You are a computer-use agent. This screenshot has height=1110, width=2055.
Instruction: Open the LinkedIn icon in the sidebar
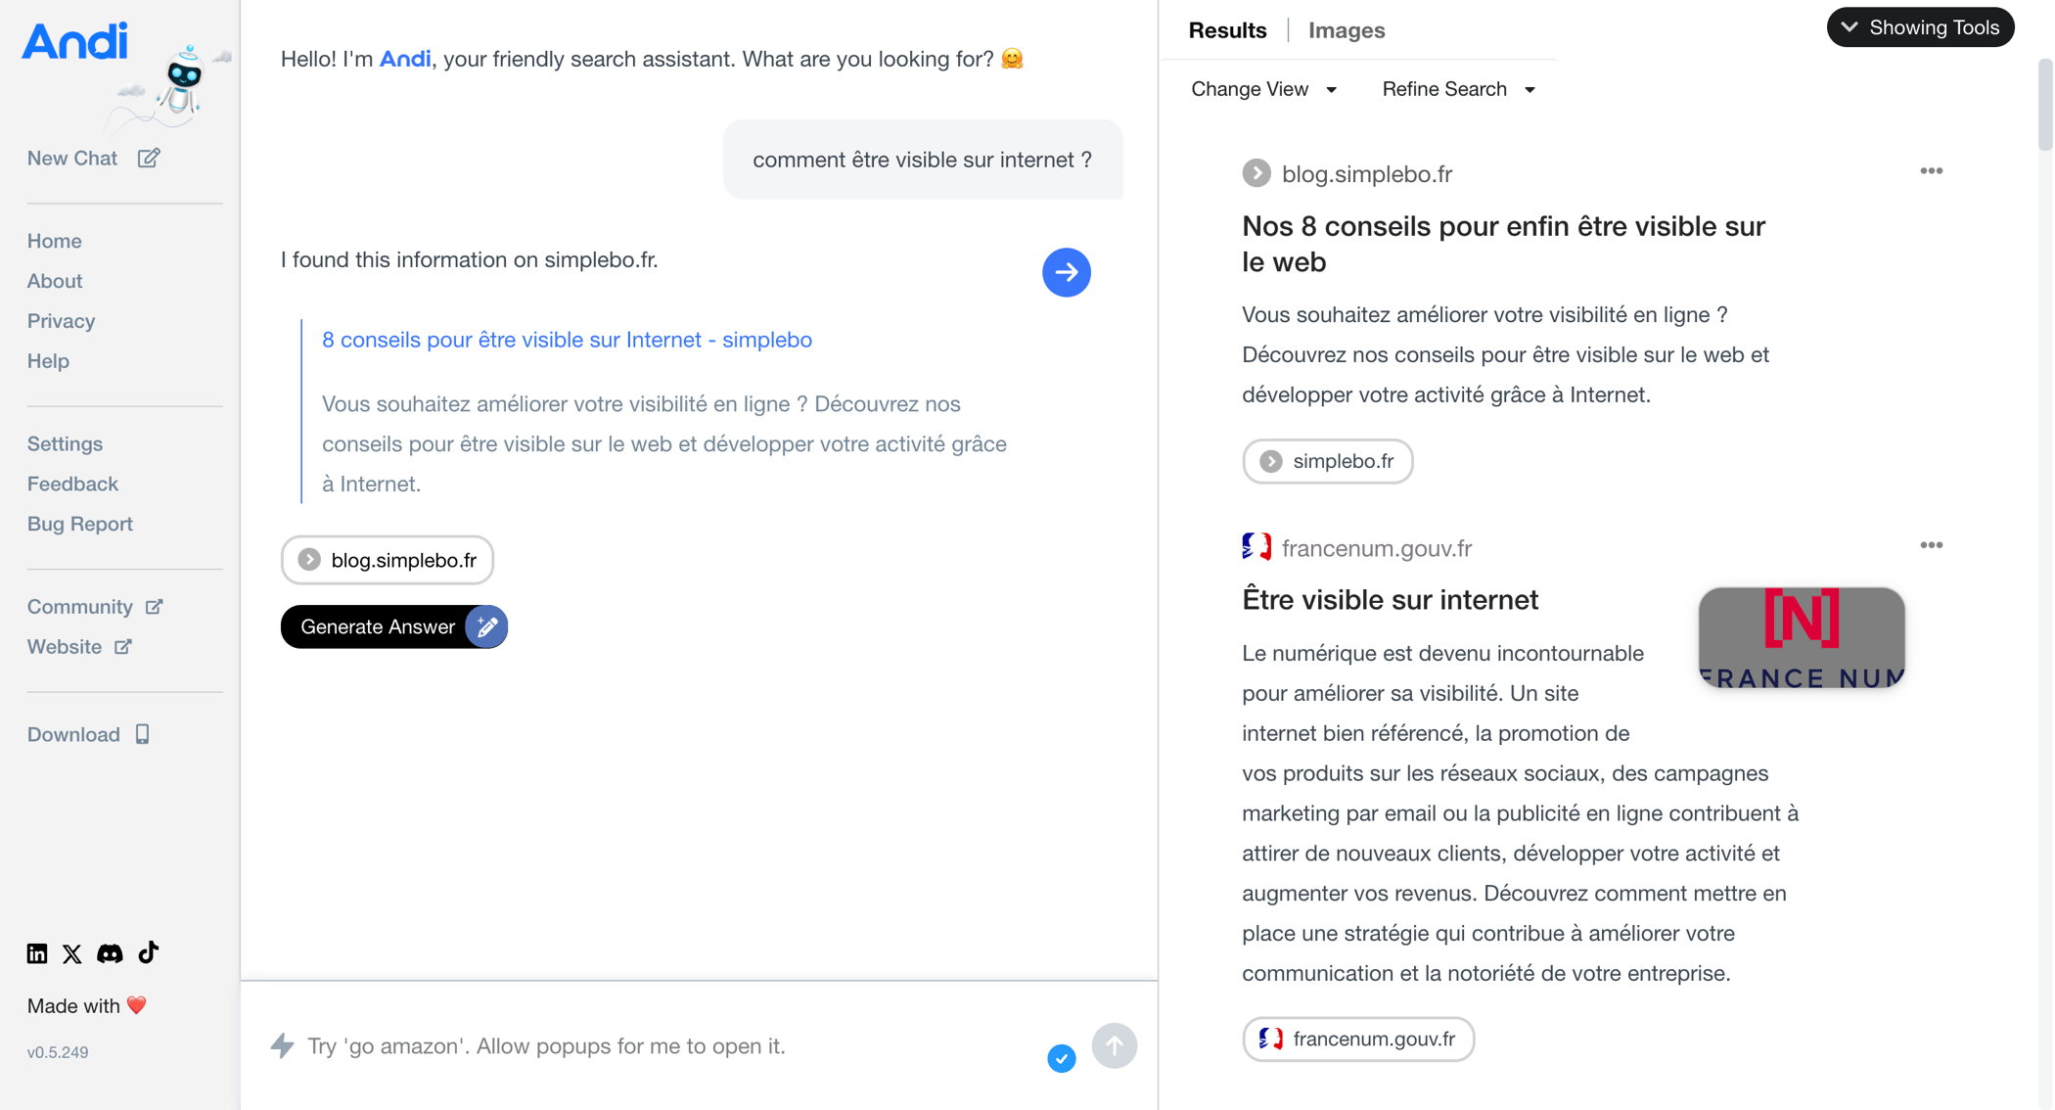coord(36,952)
